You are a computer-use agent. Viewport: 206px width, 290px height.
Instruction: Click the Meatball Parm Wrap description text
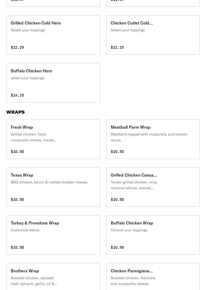click(x=149, y=137)
